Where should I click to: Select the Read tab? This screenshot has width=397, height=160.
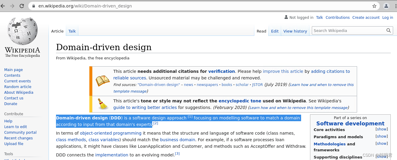261,31
